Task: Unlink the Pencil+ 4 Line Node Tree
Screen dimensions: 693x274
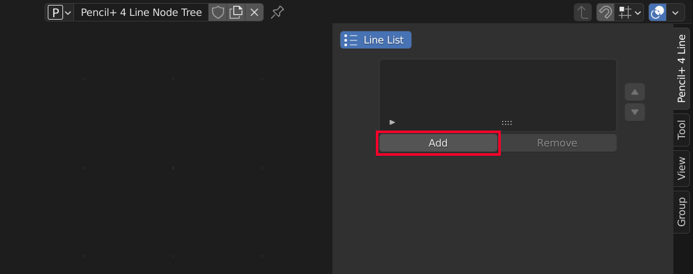Action: pos(255,12)
